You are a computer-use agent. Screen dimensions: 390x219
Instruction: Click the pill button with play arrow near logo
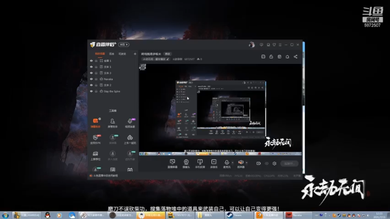click(124, 44)
